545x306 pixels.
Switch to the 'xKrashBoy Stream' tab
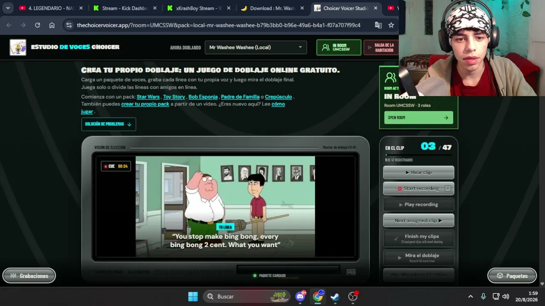198,8
